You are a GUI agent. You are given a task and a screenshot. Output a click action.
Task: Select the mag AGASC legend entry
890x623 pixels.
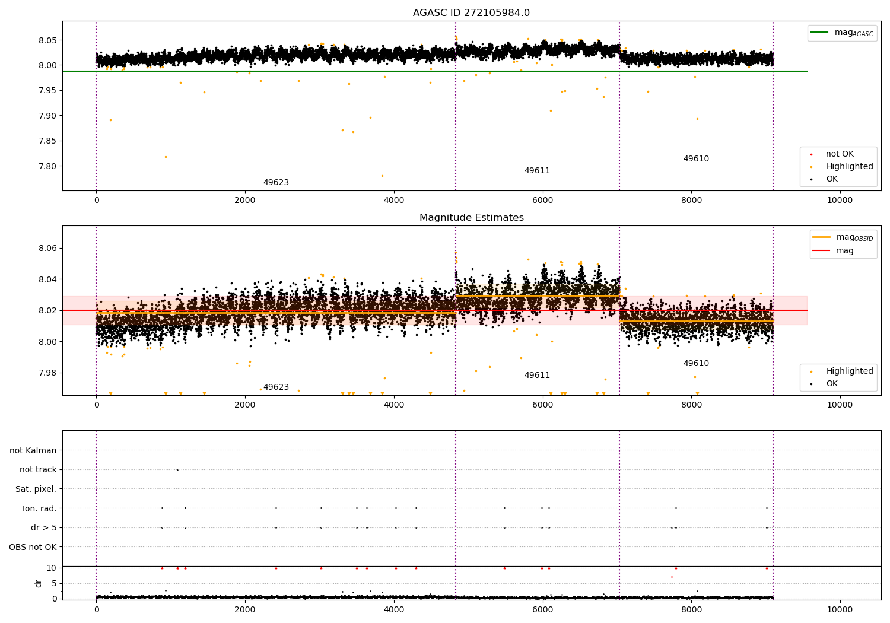point(842,33)
